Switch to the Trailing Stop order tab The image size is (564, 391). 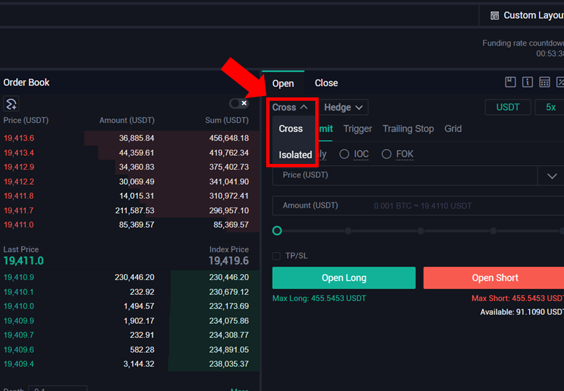[408, 128]
